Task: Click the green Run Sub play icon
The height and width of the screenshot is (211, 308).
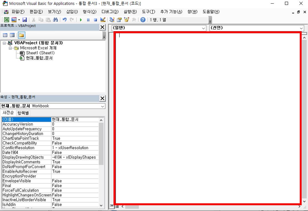Action: (x=81, y=20)
